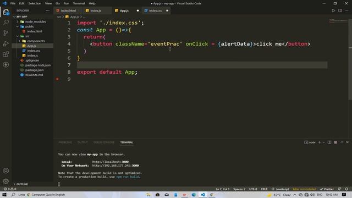Open the Terminal menu
This screenshot has width=352, height=198.
(79, 3)
